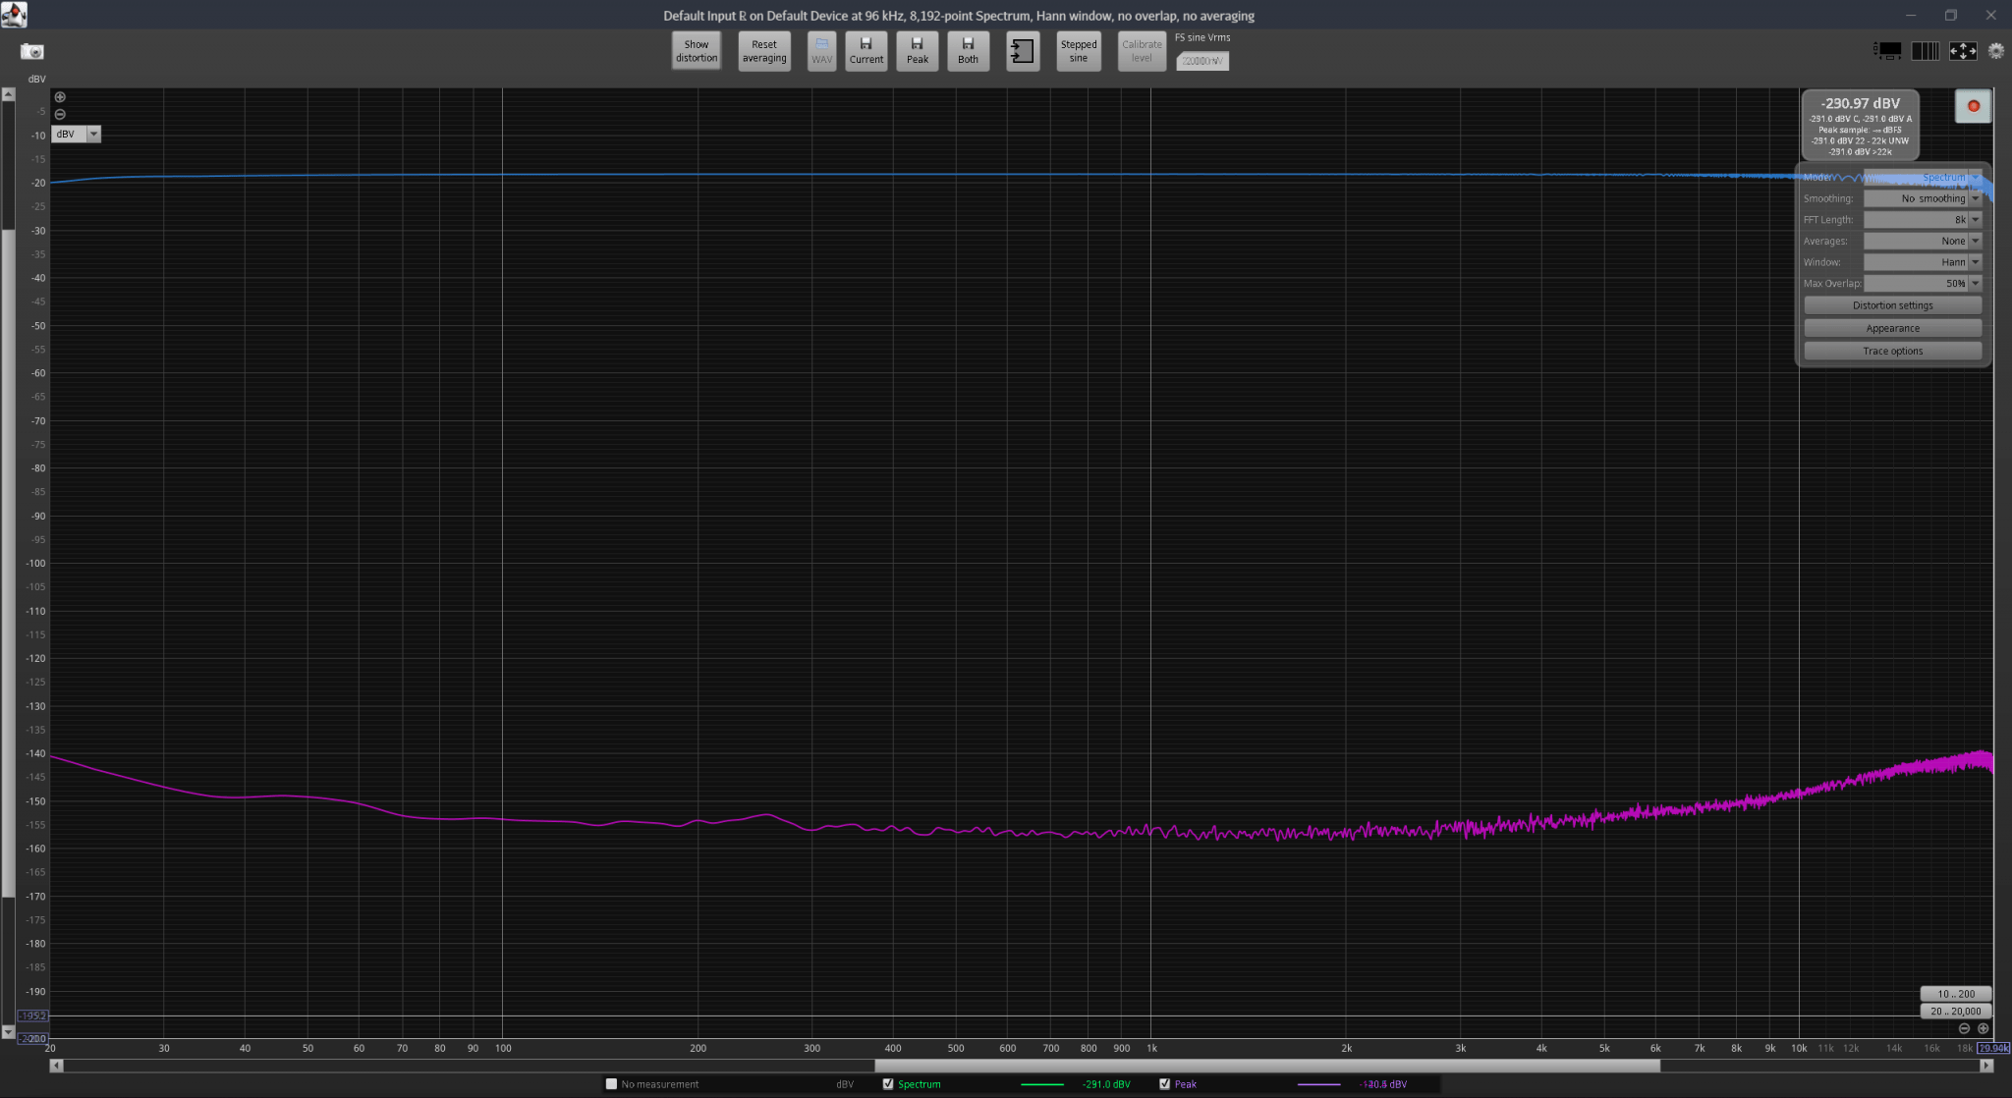Click the vertical scrollbar up arrow
The image size is (2012, 1098).
[8, 95]
